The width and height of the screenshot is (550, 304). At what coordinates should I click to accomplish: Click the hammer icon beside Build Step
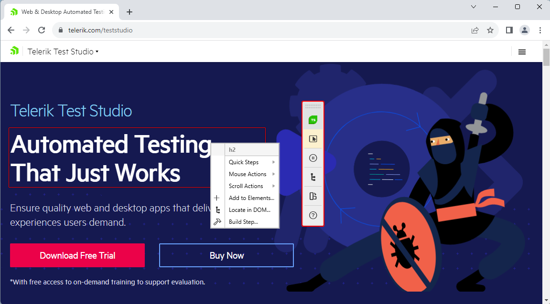pos(217,222)
